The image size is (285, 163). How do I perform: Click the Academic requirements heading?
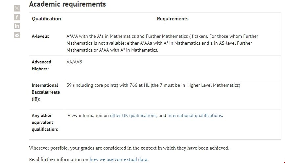click(67, 4)
